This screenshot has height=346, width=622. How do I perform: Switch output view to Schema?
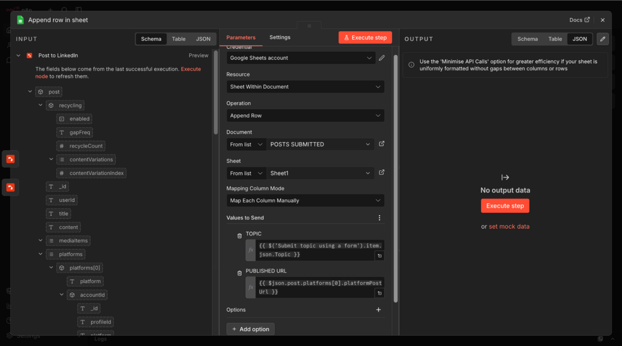(527, 39)
